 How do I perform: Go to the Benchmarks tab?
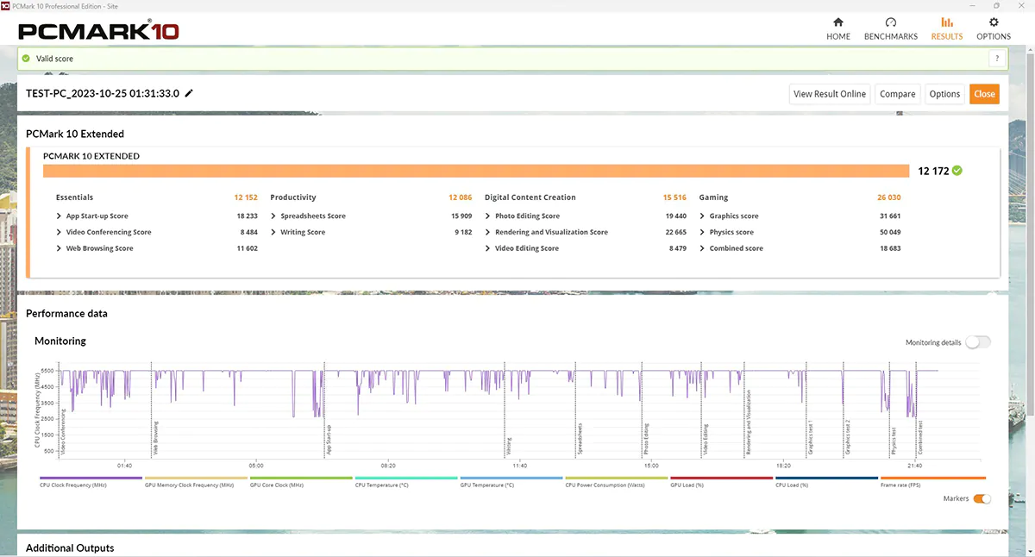click(x=890, y=28)
